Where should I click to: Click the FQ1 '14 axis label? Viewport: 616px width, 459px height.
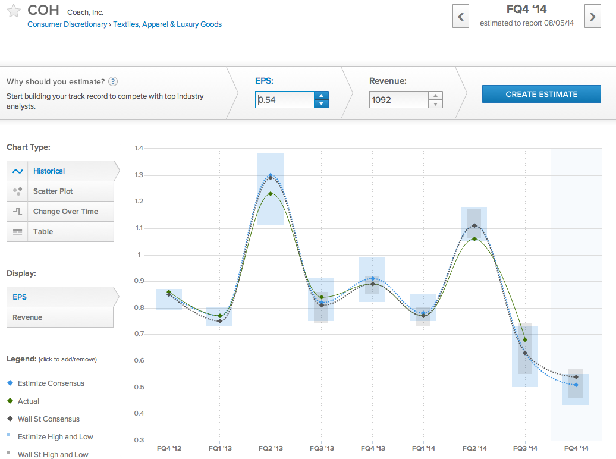pyautogui.click(x=423, y=448)
